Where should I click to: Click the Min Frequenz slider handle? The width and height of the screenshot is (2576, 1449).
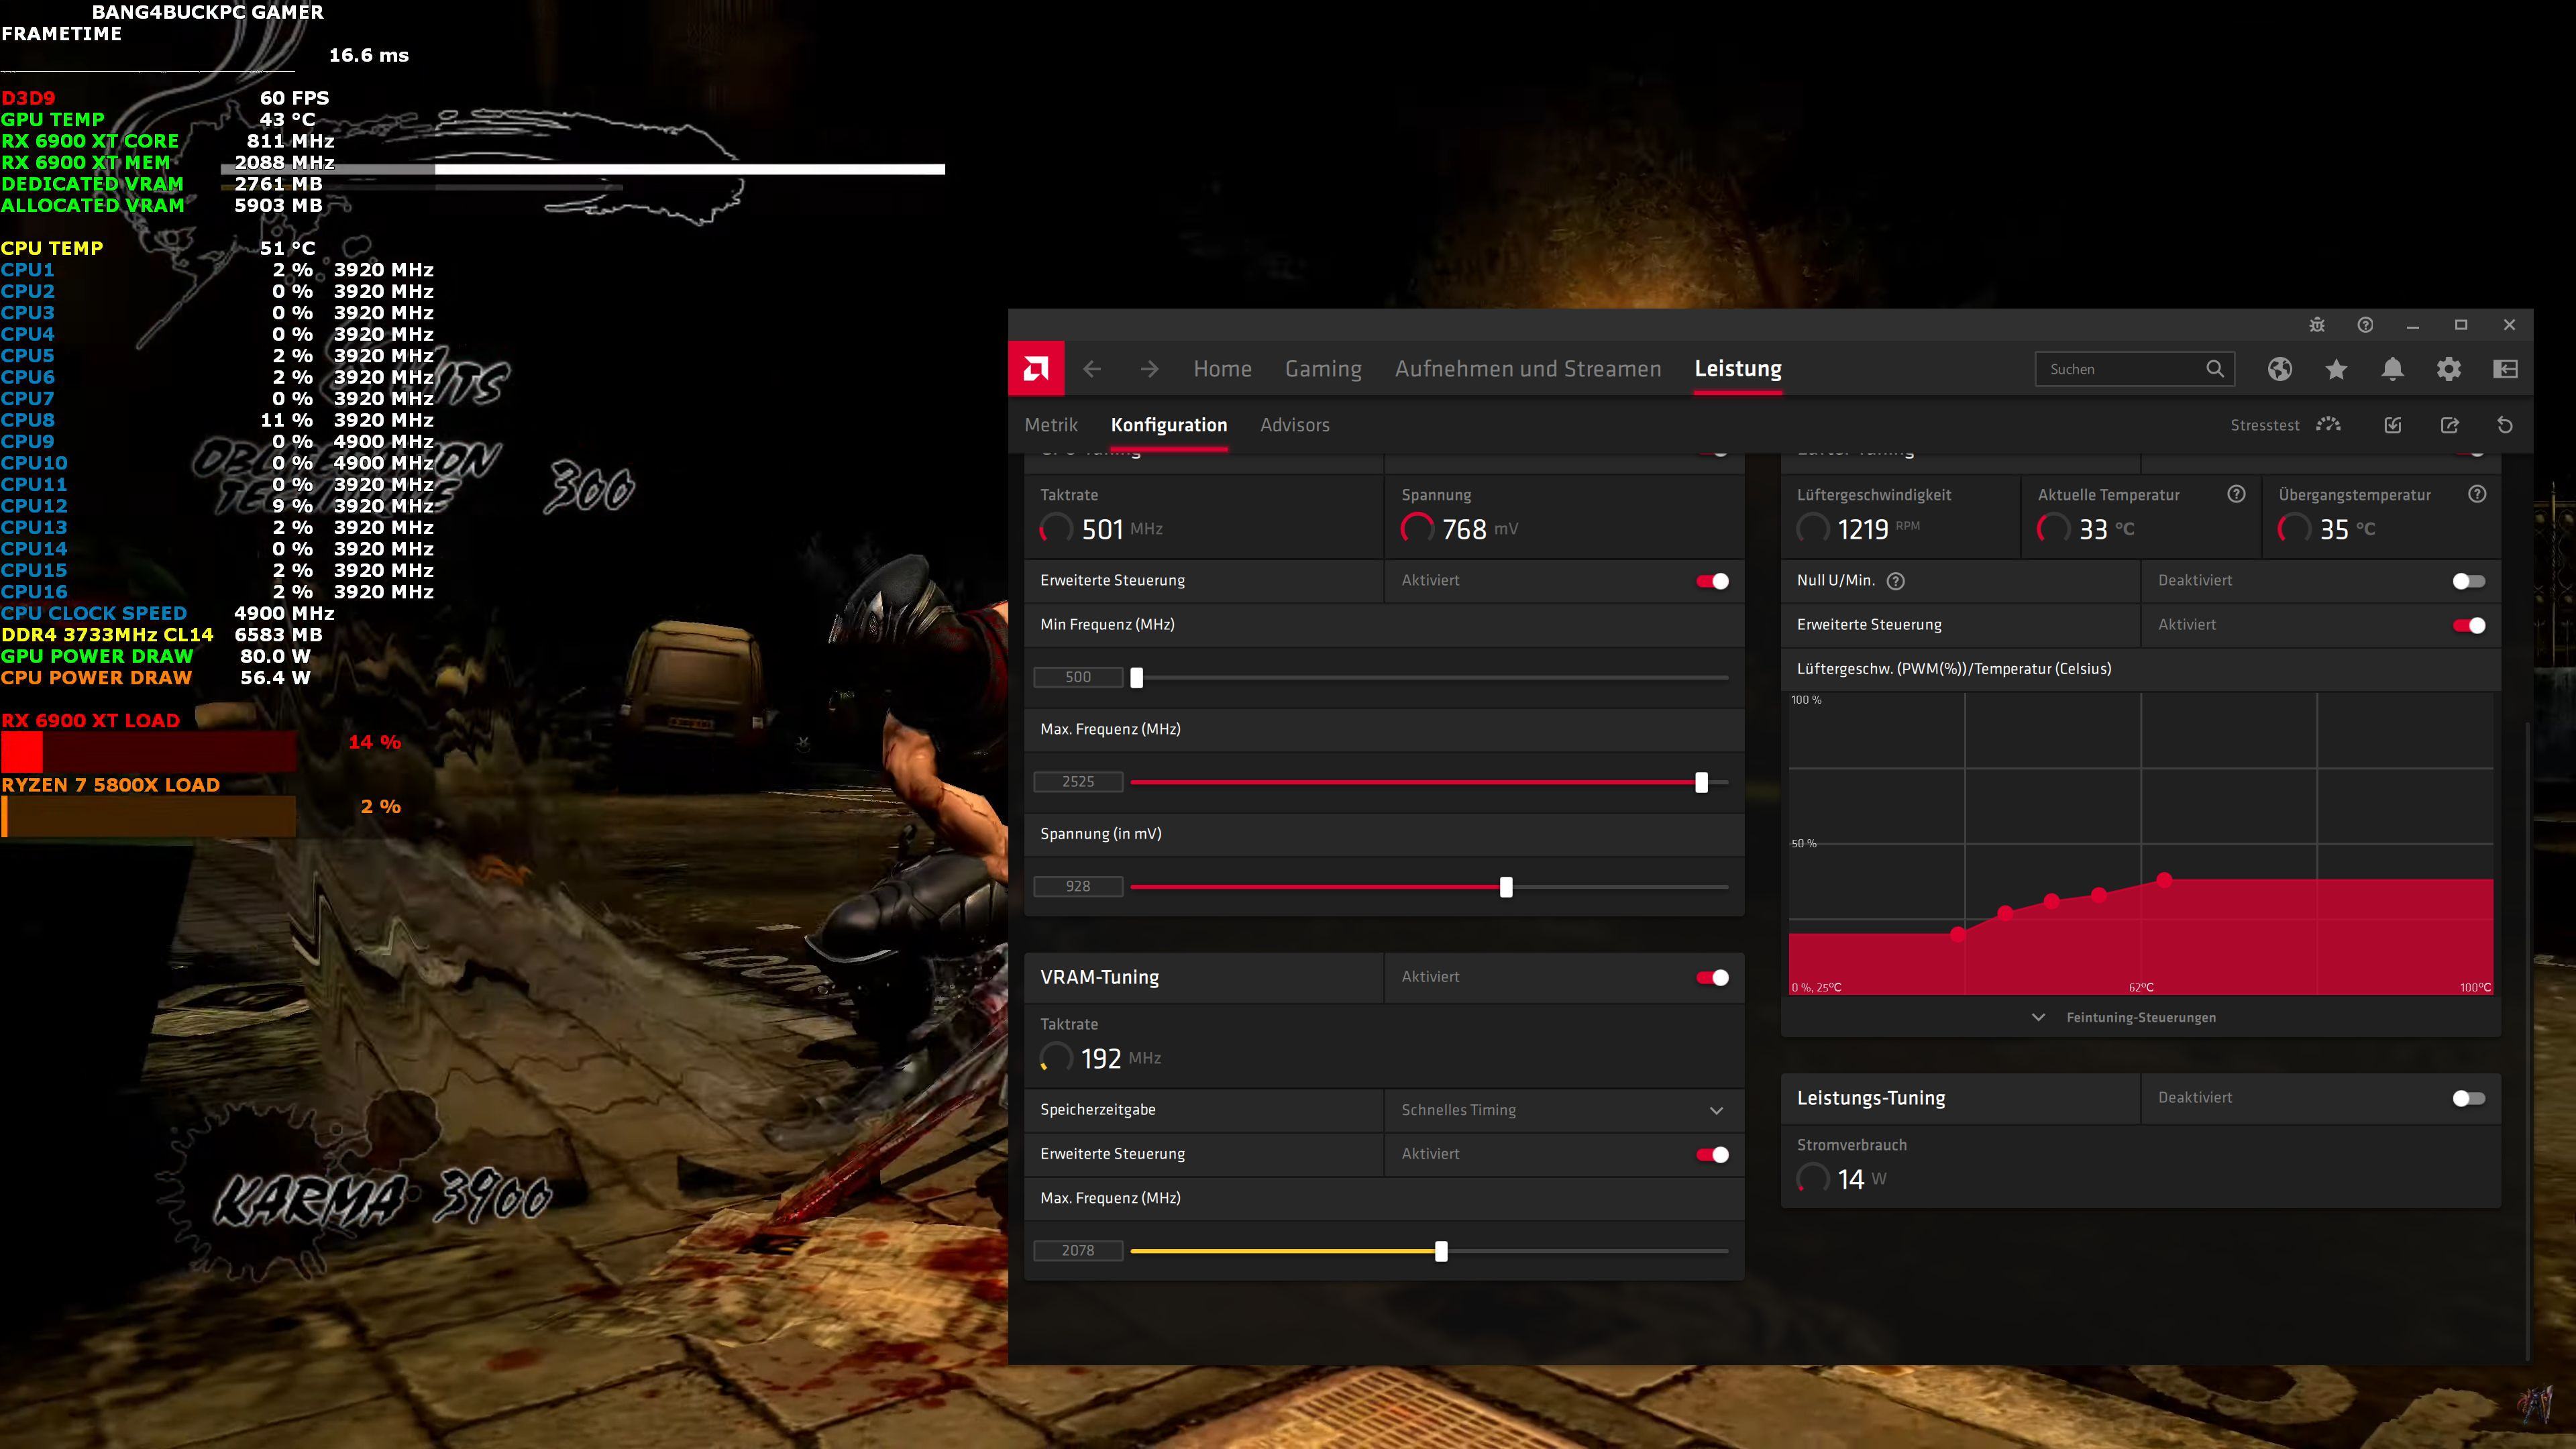tap(1136, 678)
